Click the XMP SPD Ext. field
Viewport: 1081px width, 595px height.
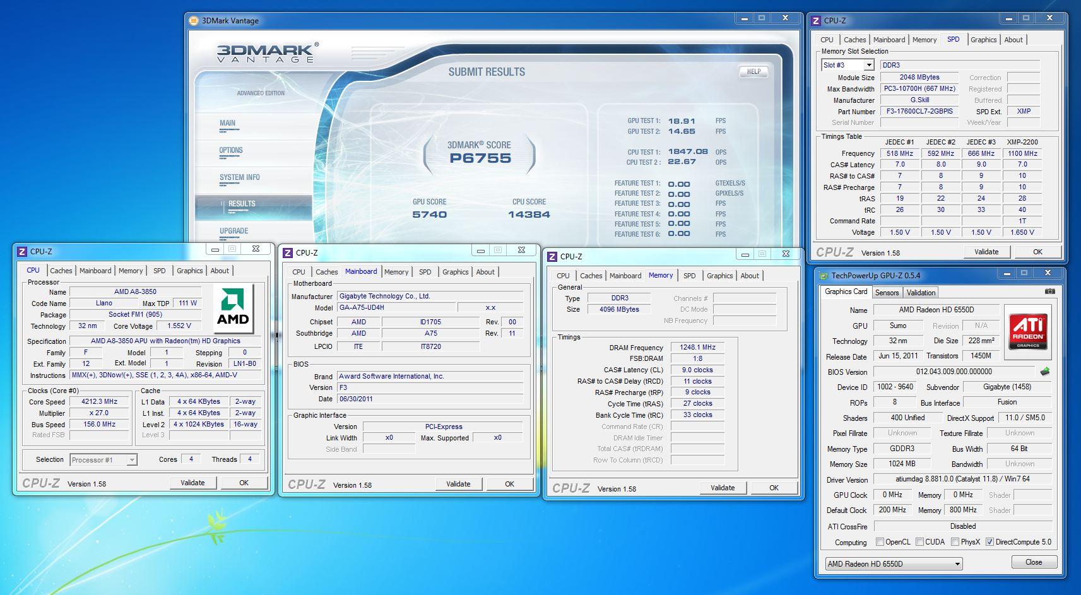(x=1024, y=111)
